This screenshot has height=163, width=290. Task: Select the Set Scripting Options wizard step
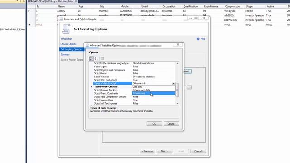[x=72, y=49]
